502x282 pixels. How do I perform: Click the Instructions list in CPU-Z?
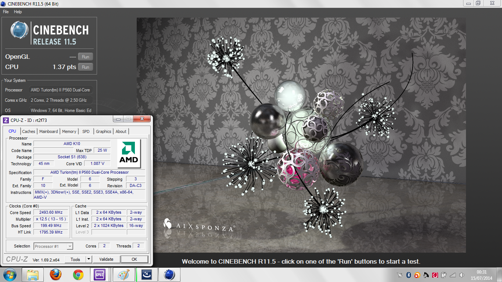tap(90, 195)
